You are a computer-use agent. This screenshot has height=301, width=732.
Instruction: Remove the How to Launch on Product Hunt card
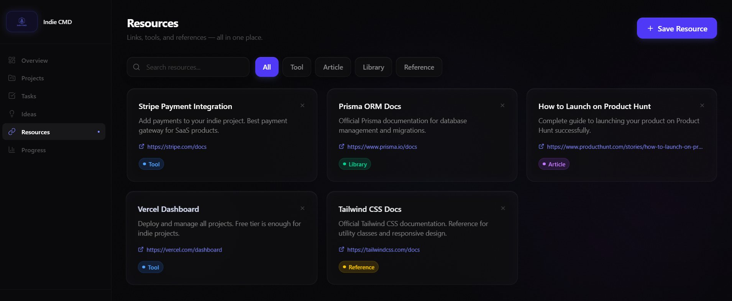tap(702, 105)
